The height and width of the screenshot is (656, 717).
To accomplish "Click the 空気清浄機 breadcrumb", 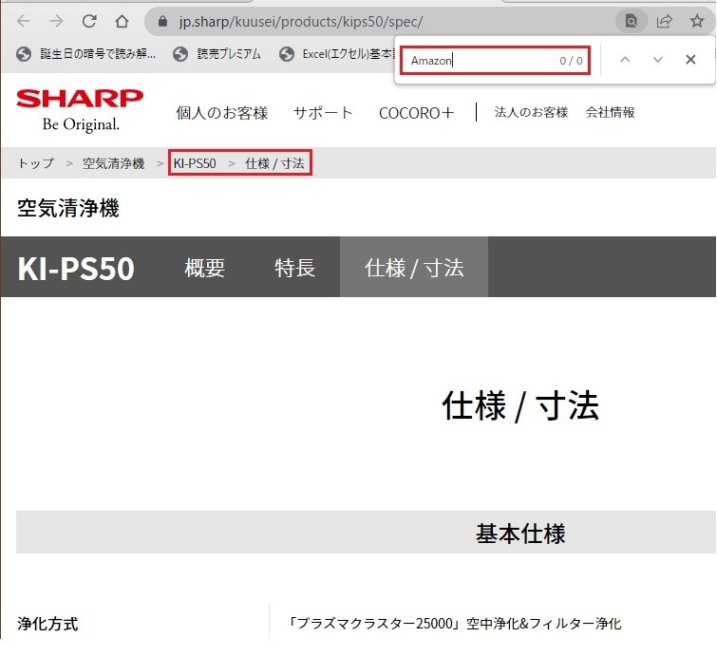I will click(x=113, y=163).
